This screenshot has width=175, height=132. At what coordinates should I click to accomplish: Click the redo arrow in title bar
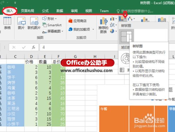tap(2, 2)
